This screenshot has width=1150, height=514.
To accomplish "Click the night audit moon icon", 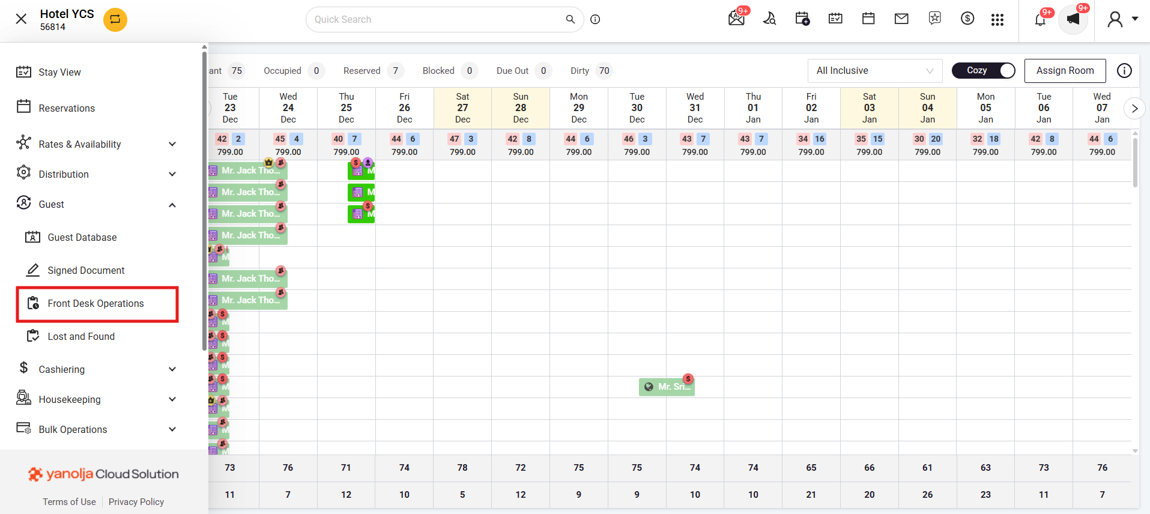I will click(x=769, y=19).
